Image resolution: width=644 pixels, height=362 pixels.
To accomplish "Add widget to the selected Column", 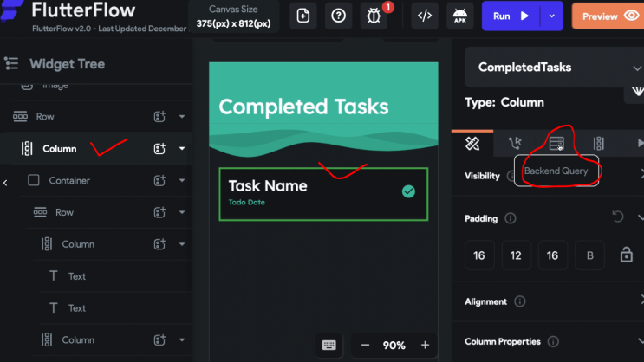I will pyautogui.click(x=159, y=149).
